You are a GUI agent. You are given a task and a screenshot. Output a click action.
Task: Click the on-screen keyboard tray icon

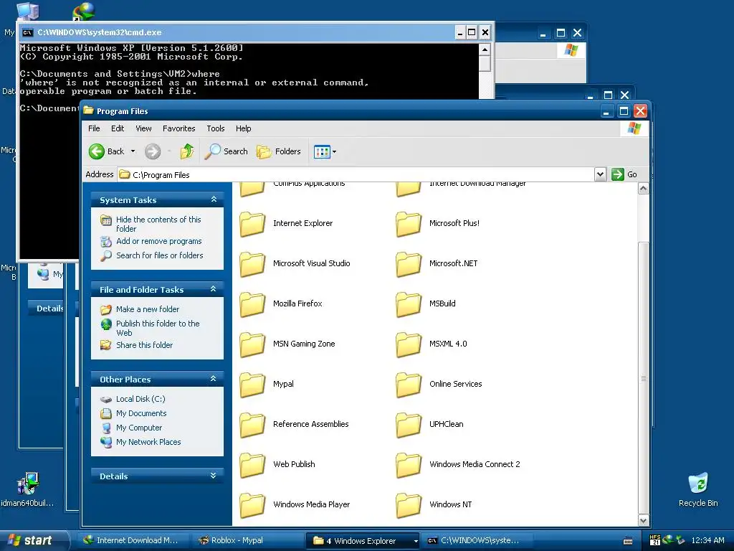point(628,541)
